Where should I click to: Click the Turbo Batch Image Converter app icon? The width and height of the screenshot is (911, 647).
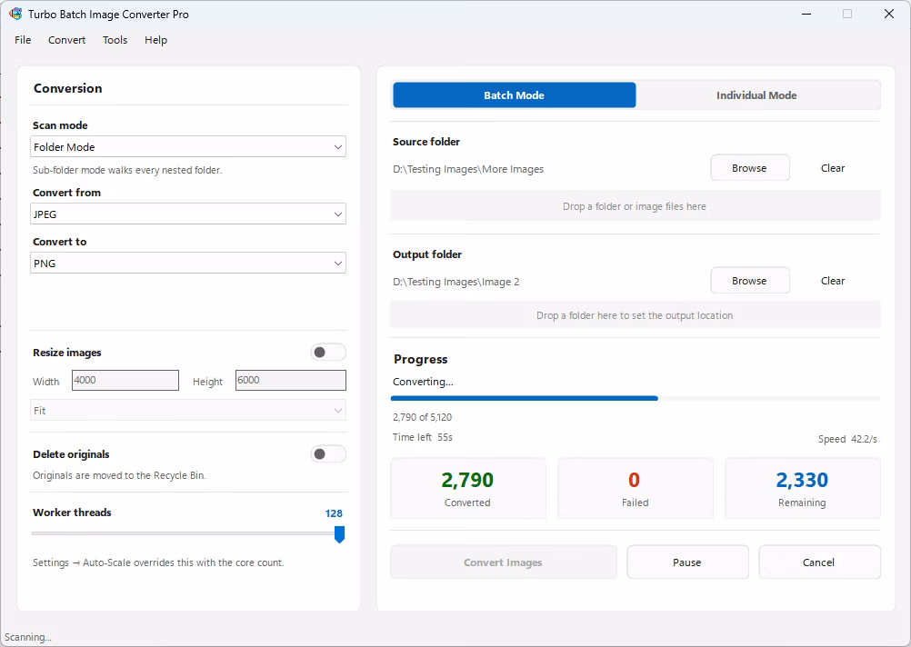click(15, 14)
